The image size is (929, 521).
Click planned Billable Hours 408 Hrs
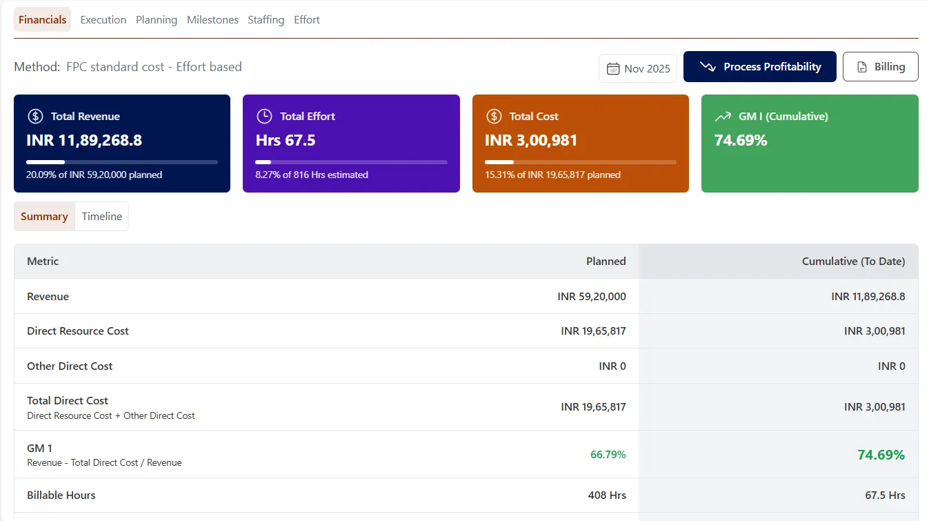coord(607,495)
